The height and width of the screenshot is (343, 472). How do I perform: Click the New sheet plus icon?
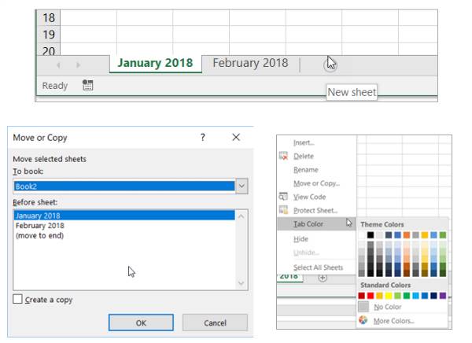click(x=330, y=65)
